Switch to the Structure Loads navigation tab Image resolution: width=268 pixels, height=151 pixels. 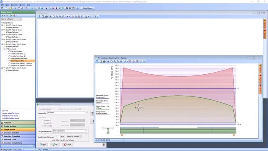pyautogui.click(x=18, y=140)
